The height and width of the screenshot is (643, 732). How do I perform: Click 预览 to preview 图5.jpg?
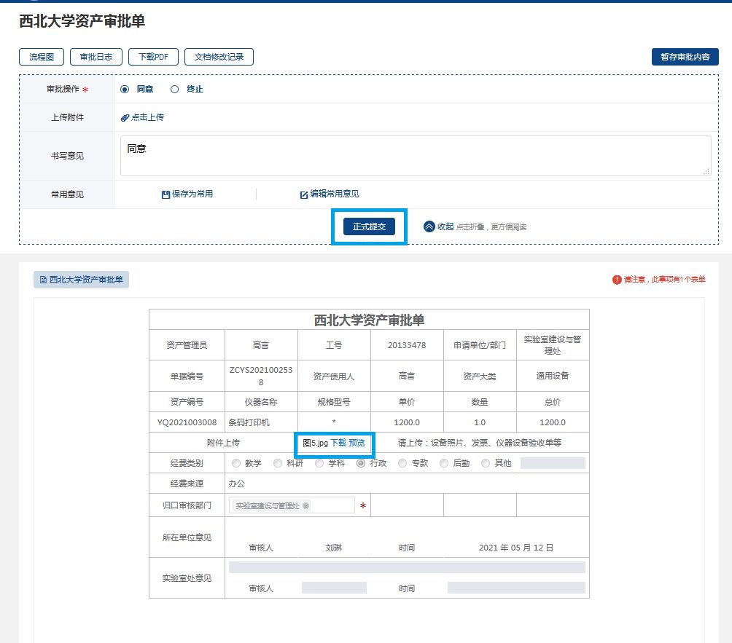(357, 443)
